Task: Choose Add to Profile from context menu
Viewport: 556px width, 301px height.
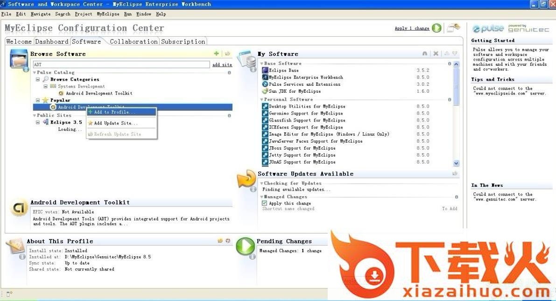Action: 121,112
